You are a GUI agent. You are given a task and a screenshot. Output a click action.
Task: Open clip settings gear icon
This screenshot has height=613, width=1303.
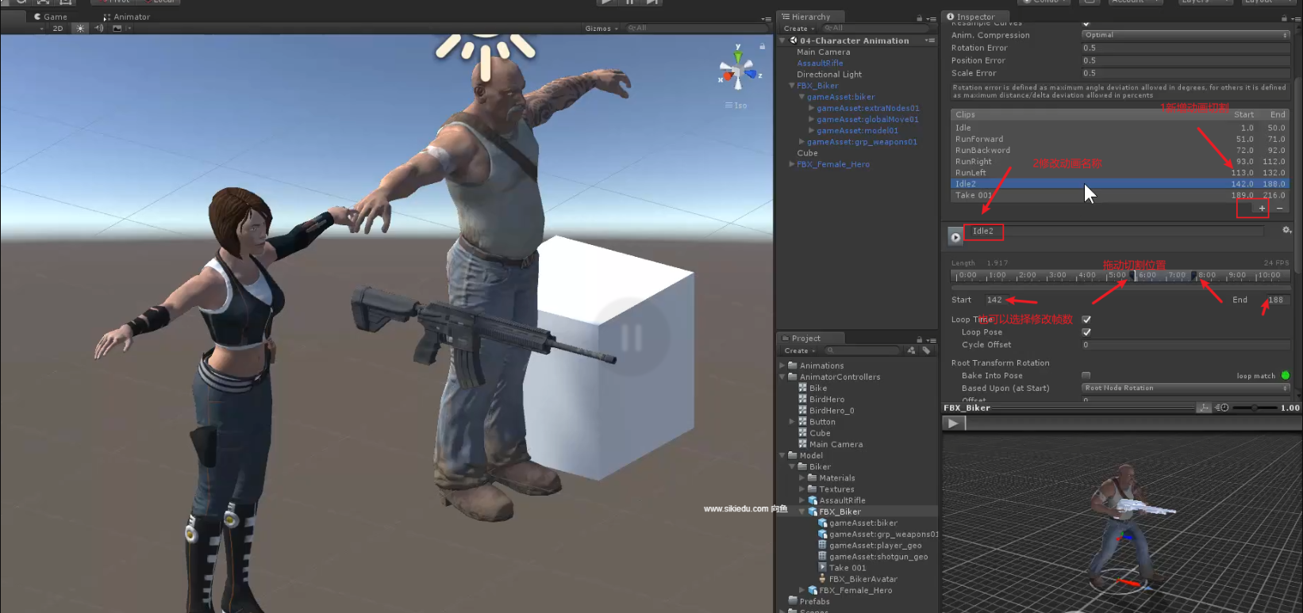tap(1286, 230)
